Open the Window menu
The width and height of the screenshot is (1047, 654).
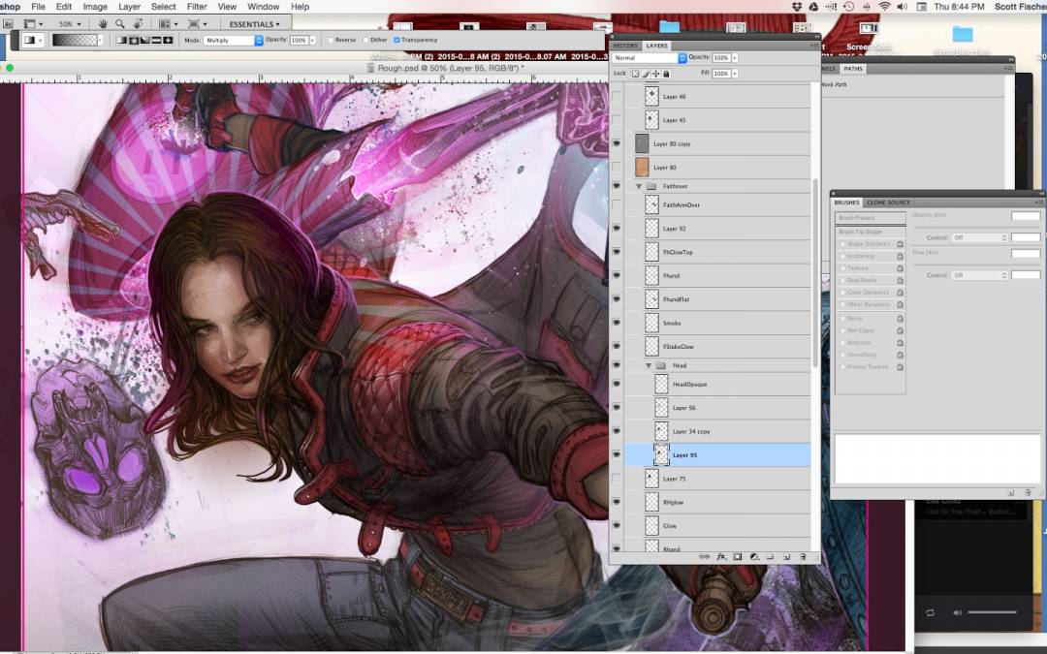[263, 7]
